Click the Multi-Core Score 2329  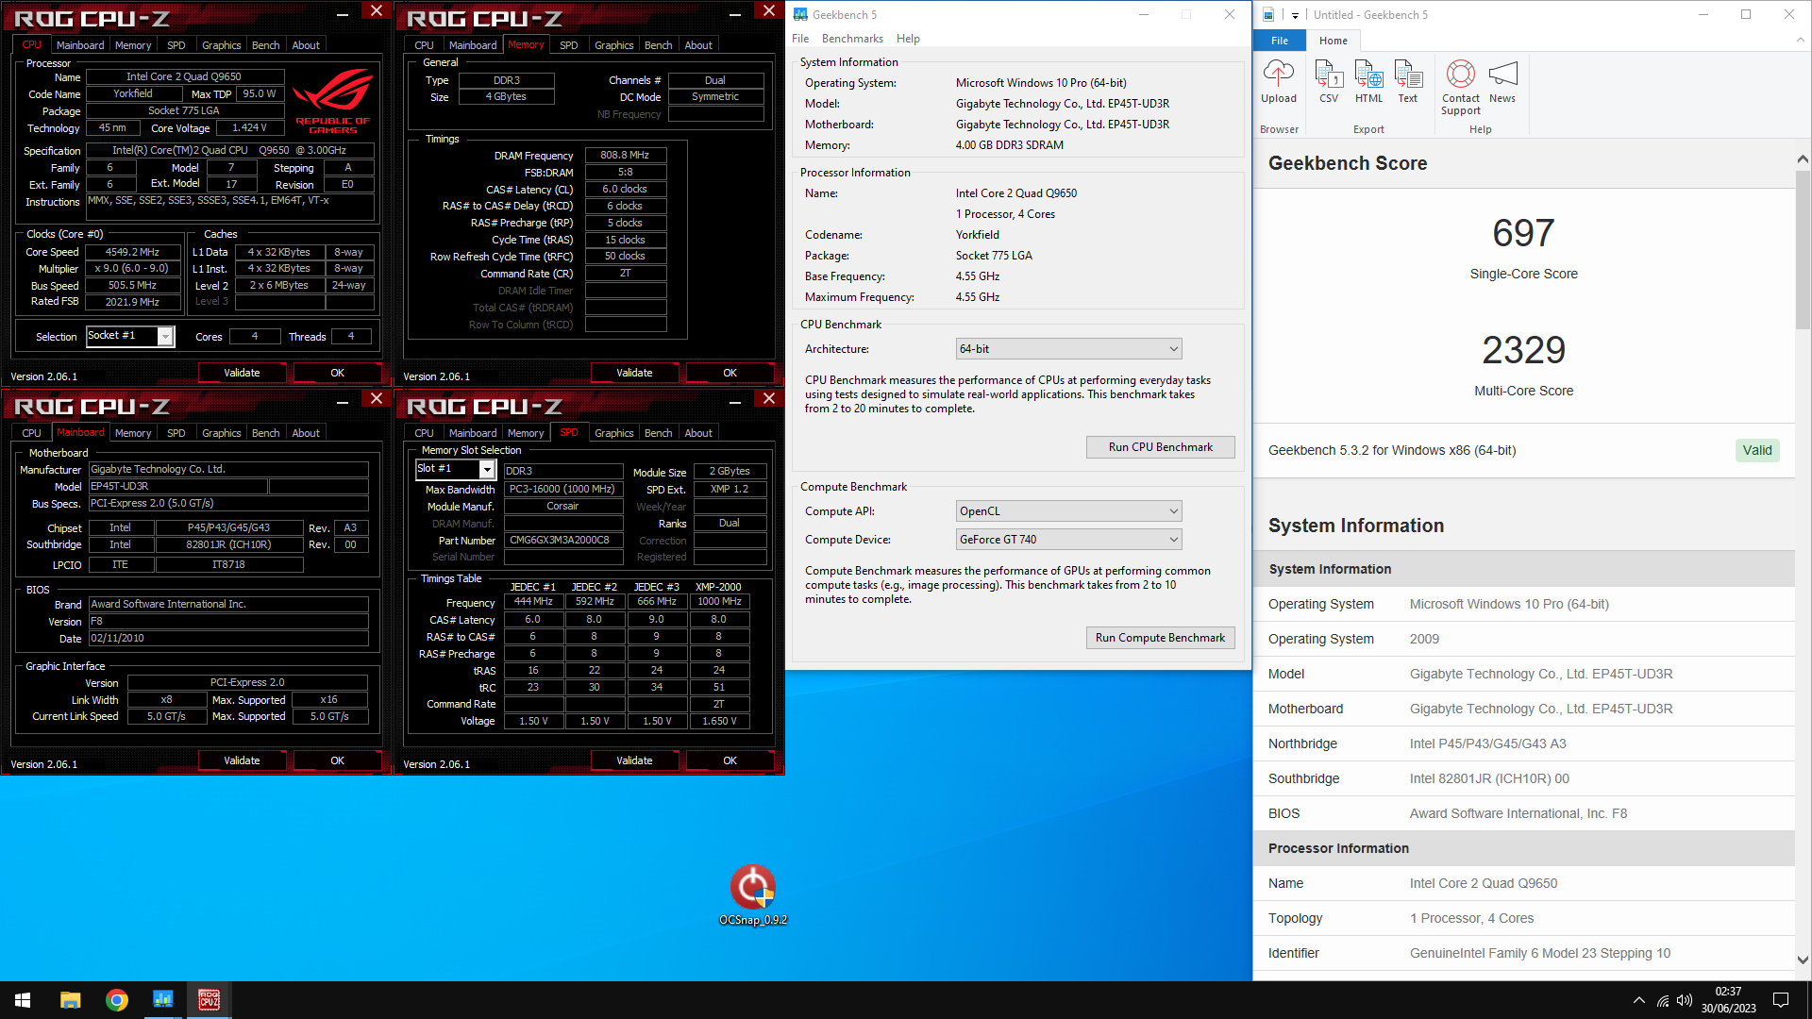pyautogui.click(x=1523, y=350)
